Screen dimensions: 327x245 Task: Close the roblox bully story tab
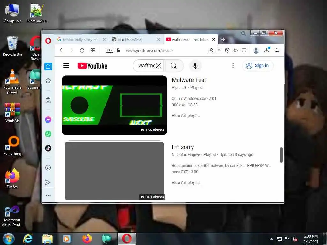tap(104, 39)
